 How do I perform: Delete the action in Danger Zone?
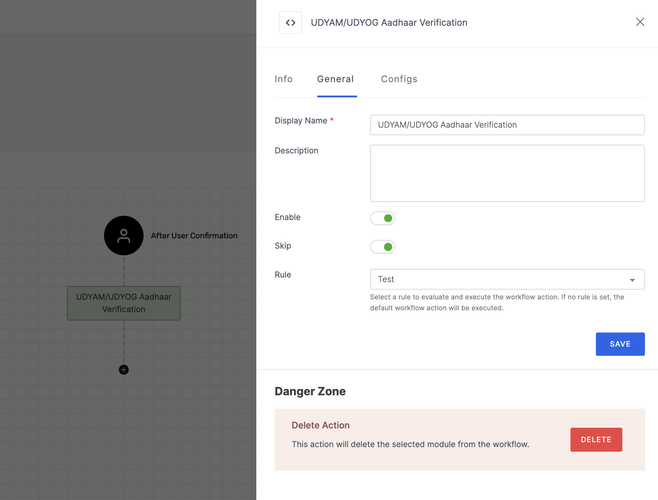[x=596, y=440]
